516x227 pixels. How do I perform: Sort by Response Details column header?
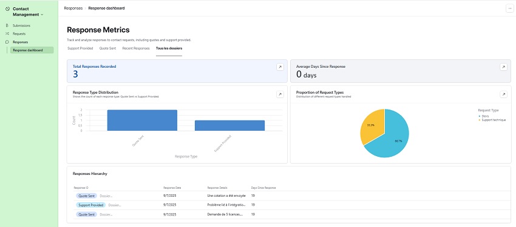217,188
